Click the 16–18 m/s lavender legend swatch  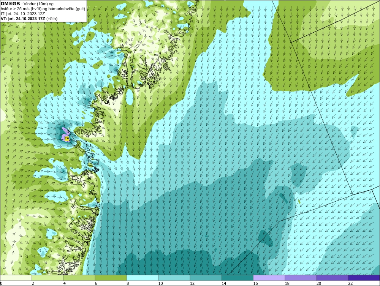coord(269,278)
